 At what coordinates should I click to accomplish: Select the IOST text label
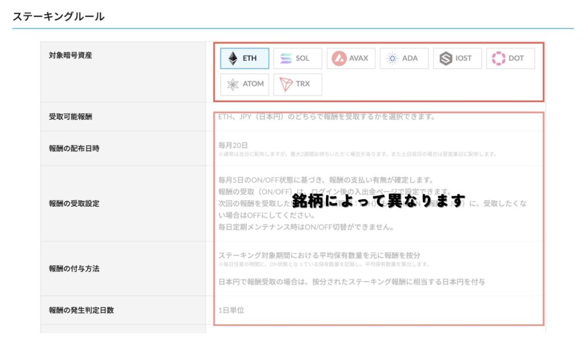point(463,58)
